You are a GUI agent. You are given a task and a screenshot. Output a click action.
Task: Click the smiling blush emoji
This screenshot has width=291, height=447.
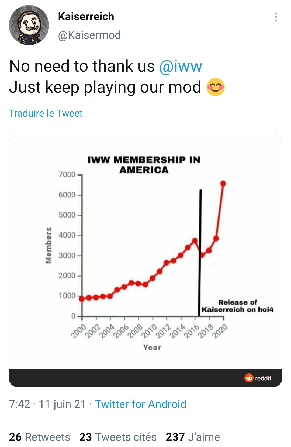point(215,87)
